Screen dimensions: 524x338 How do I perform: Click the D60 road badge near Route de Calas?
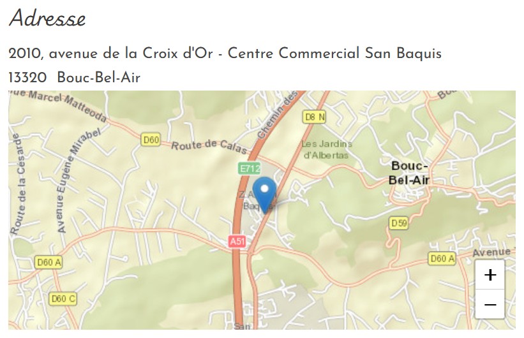(151, 140)
